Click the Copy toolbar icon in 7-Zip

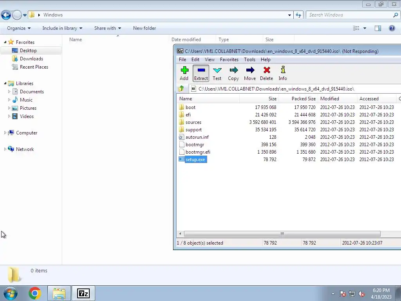[233, 73]
